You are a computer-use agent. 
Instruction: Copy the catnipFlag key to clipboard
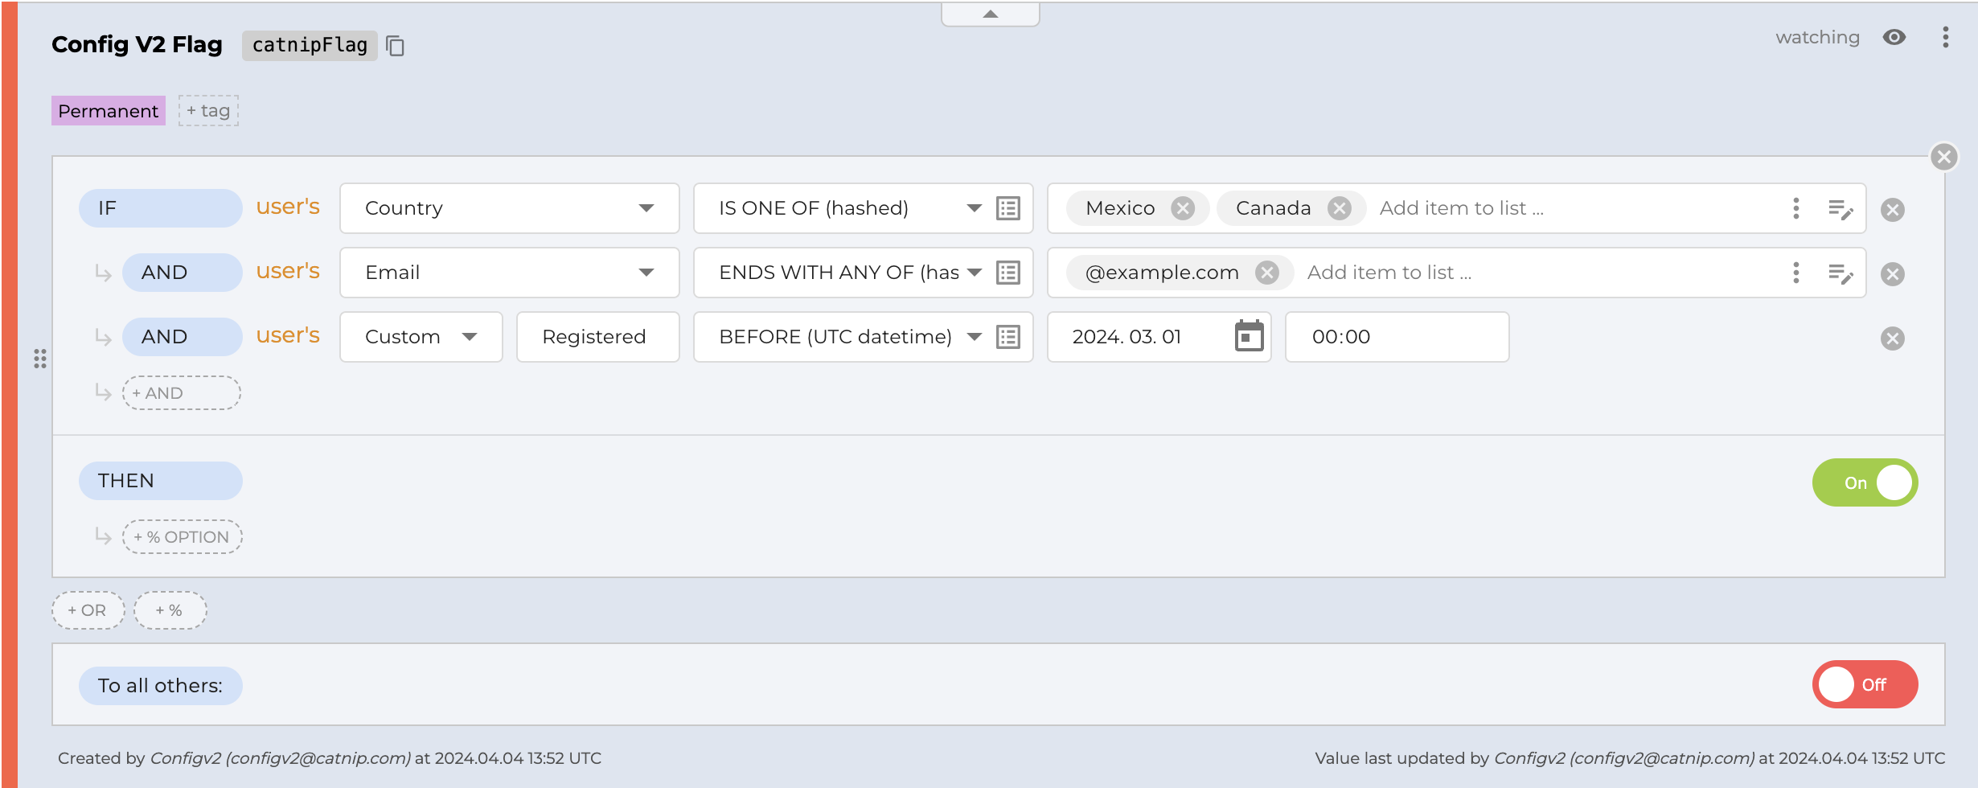tap(395, 46)
